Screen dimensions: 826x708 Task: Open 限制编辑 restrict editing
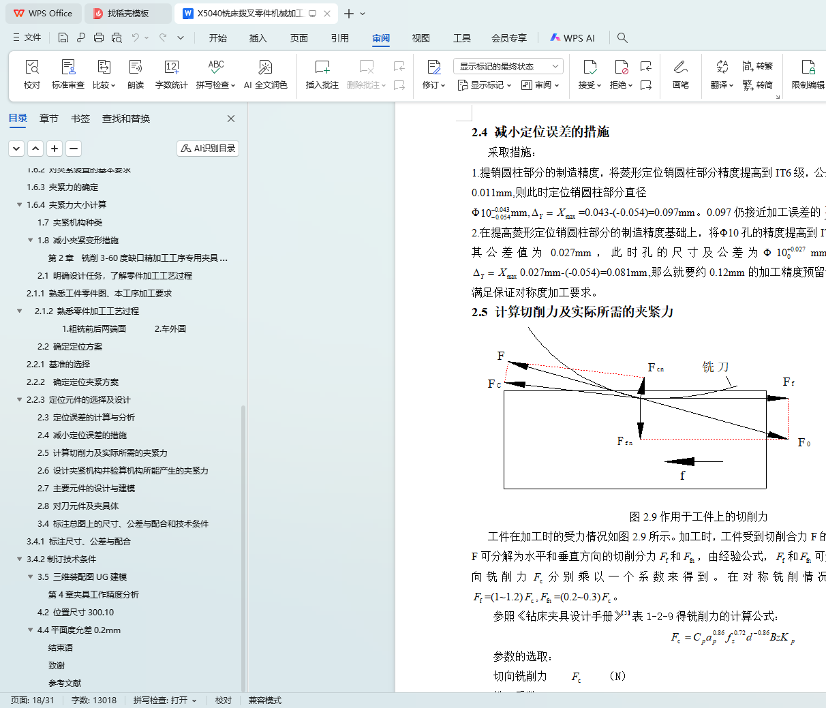(x=808, y=74)
